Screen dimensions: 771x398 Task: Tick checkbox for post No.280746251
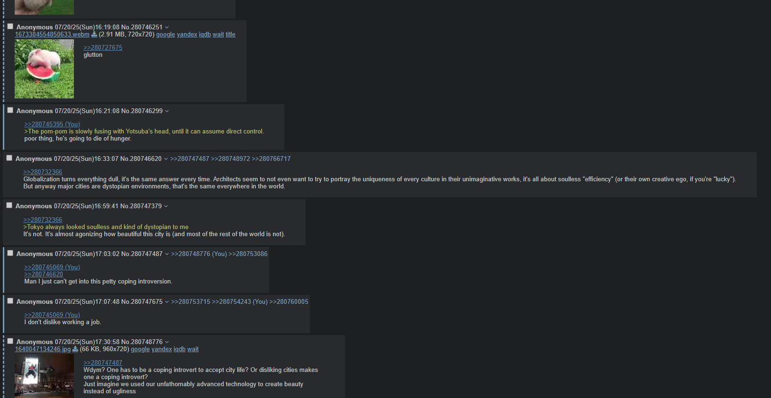pyautogui.click(x=10, y=27)
